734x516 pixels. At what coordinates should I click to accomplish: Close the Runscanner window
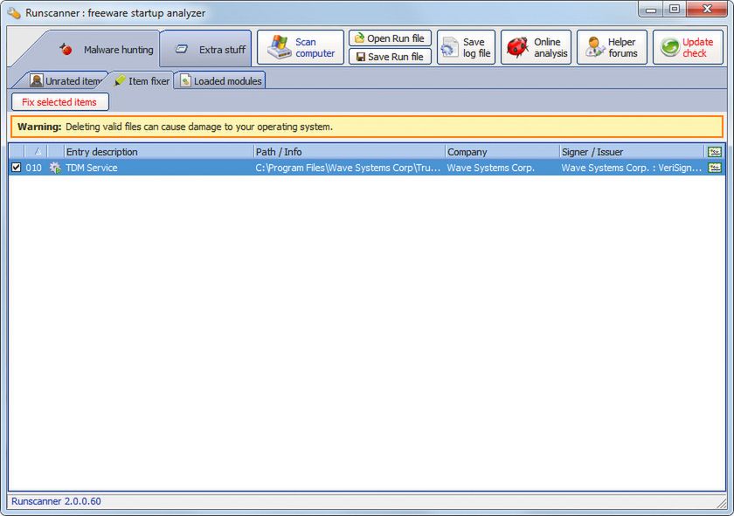click(707, 9)
